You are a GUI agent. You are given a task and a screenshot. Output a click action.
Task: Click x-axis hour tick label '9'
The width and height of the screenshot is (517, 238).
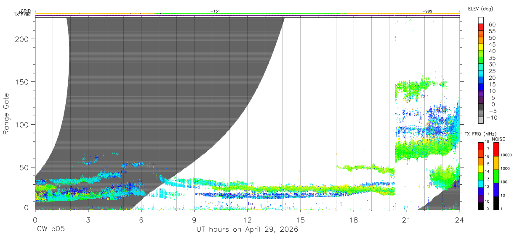tap(195, 220)
